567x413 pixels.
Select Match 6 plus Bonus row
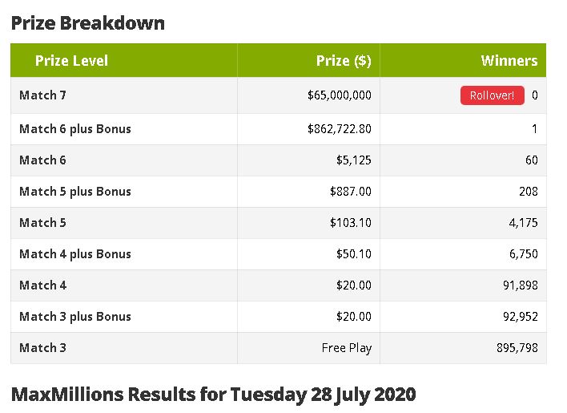pyautogui.click(x=279, y=129)
